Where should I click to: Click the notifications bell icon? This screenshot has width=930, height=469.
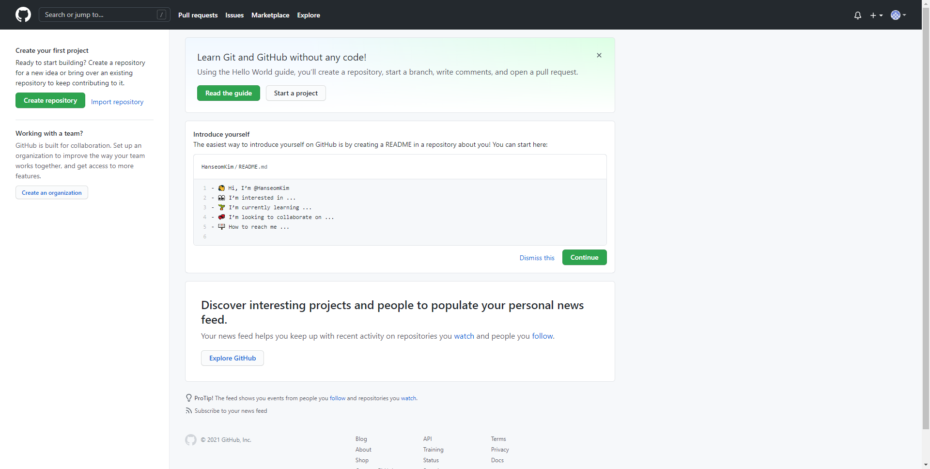[858, 16]
